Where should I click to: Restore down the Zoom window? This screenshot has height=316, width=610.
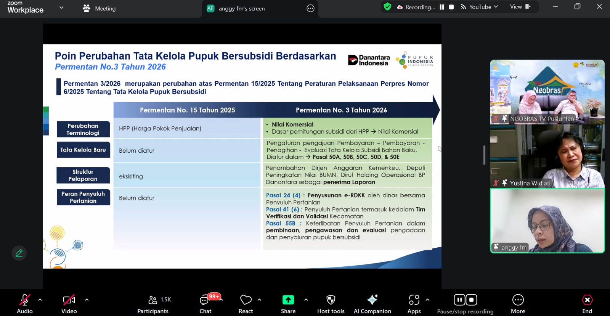pyautogui.click(x=577, y=6)
